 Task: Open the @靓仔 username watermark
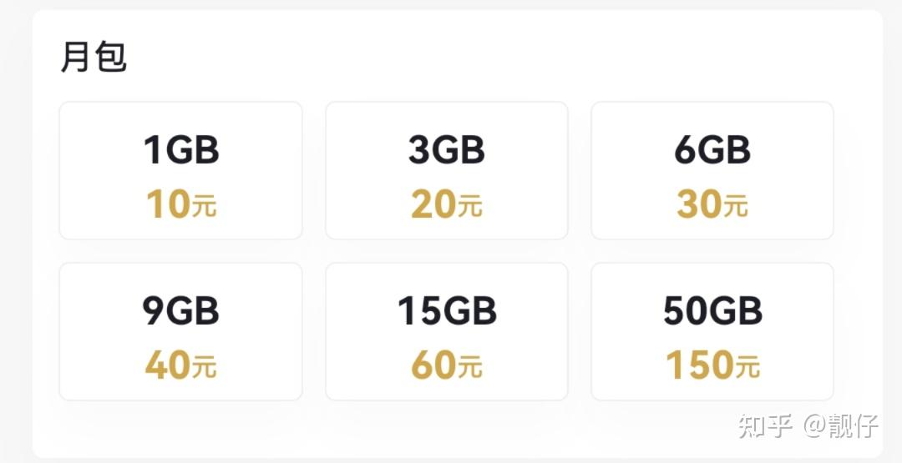click(841, 425)
